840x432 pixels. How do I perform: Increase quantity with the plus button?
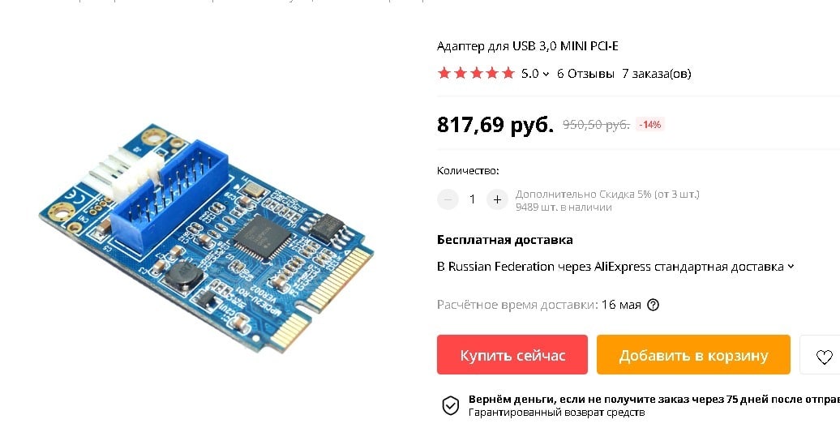[x=497, y=199]
